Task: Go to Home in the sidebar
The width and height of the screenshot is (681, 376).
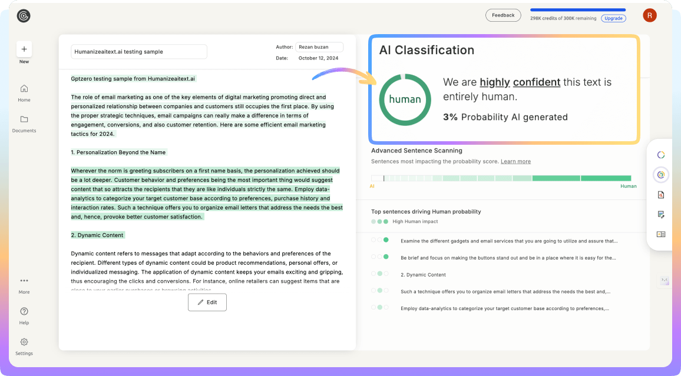Action: [x=24, y=93]
